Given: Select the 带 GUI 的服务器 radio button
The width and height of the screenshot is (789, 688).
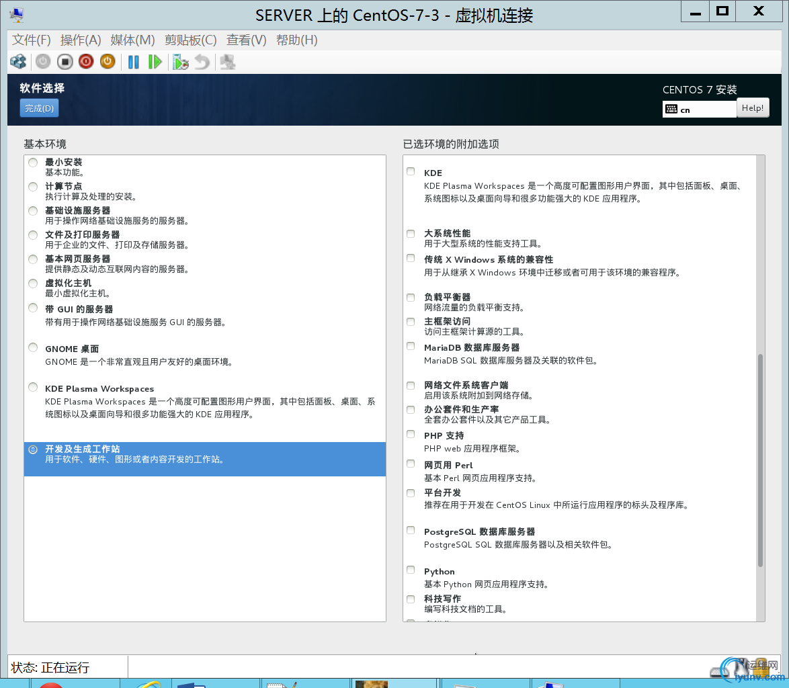Looking at the screenshot, I should [x=33, y=307].
